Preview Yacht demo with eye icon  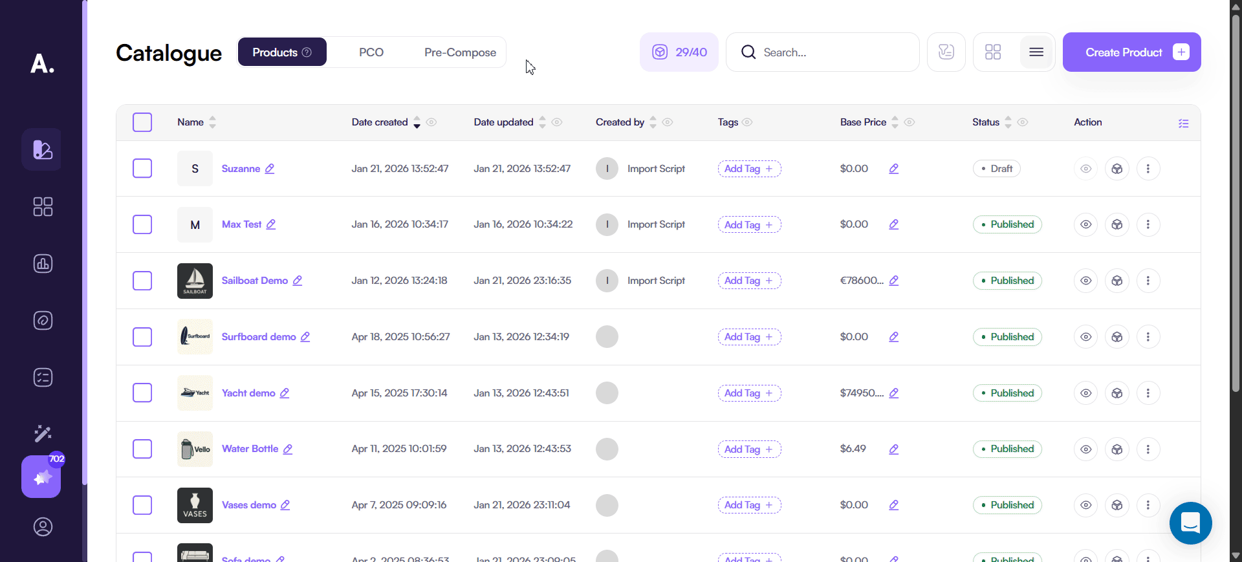(x=1085, y=393)
